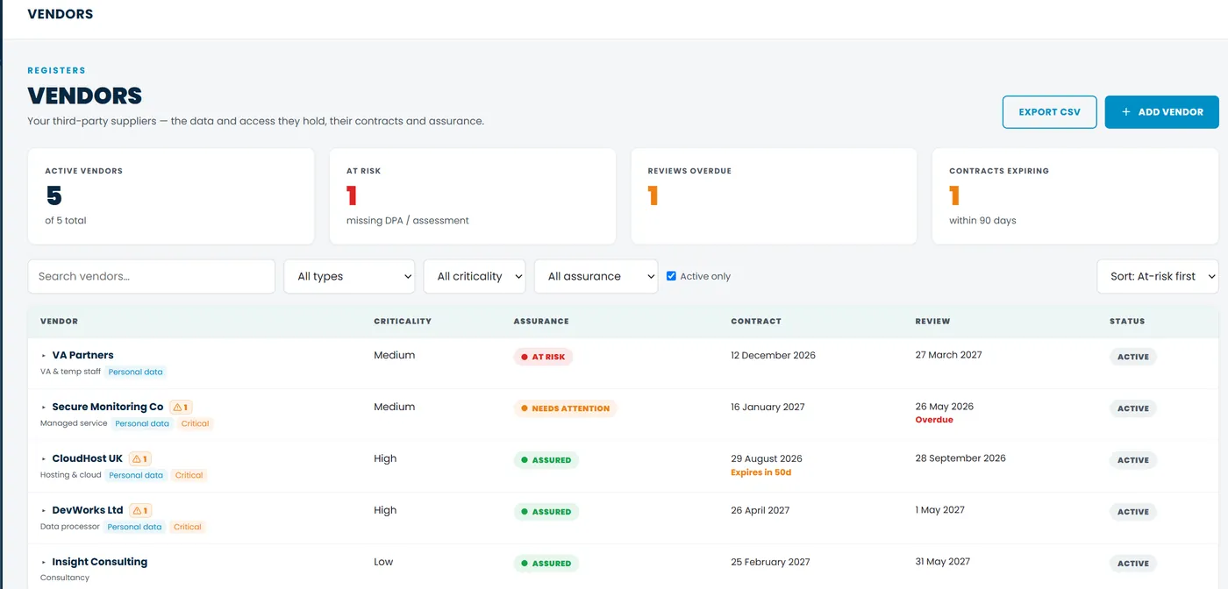
Task: Click the Active status badge for Insight Consulting
Action: click(1133, 564)
